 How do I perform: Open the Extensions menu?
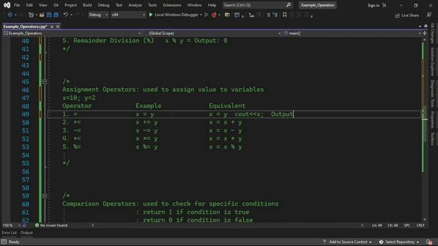(x=172, y=5)
